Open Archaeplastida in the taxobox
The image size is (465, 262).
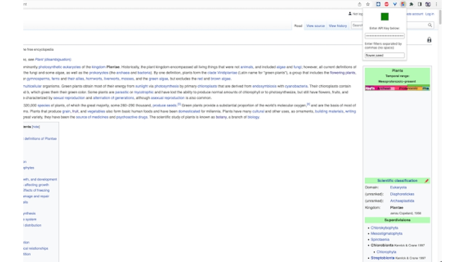(402, 201)
